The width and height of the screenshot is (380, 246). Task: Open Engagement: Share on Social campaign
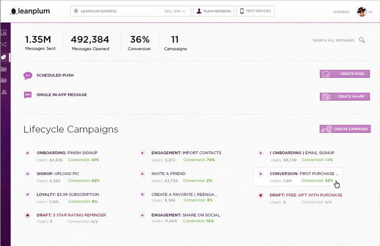[186, 215]
